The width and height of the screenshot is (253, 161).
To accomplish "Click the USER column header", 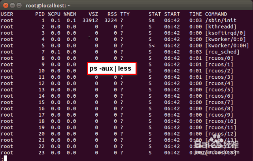I will (x=7, y=14).
